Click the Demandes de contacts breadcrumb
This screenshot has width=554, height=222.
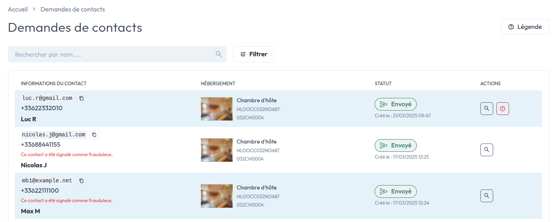tap(73, 9)
